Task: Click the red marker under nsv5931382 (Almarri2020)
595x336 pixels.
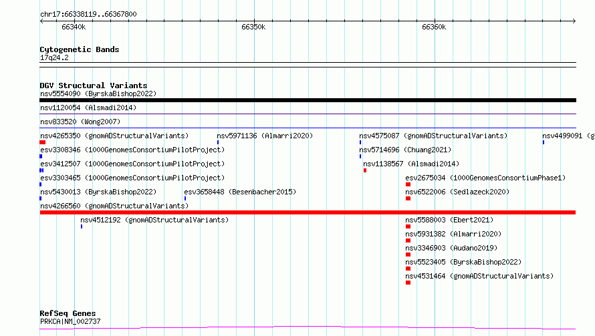Action: [408, 240]
